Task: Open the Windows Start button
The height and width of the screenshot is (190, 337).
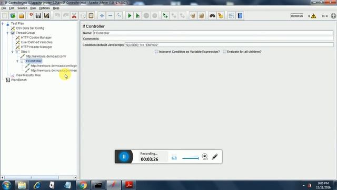Action: 7,185
